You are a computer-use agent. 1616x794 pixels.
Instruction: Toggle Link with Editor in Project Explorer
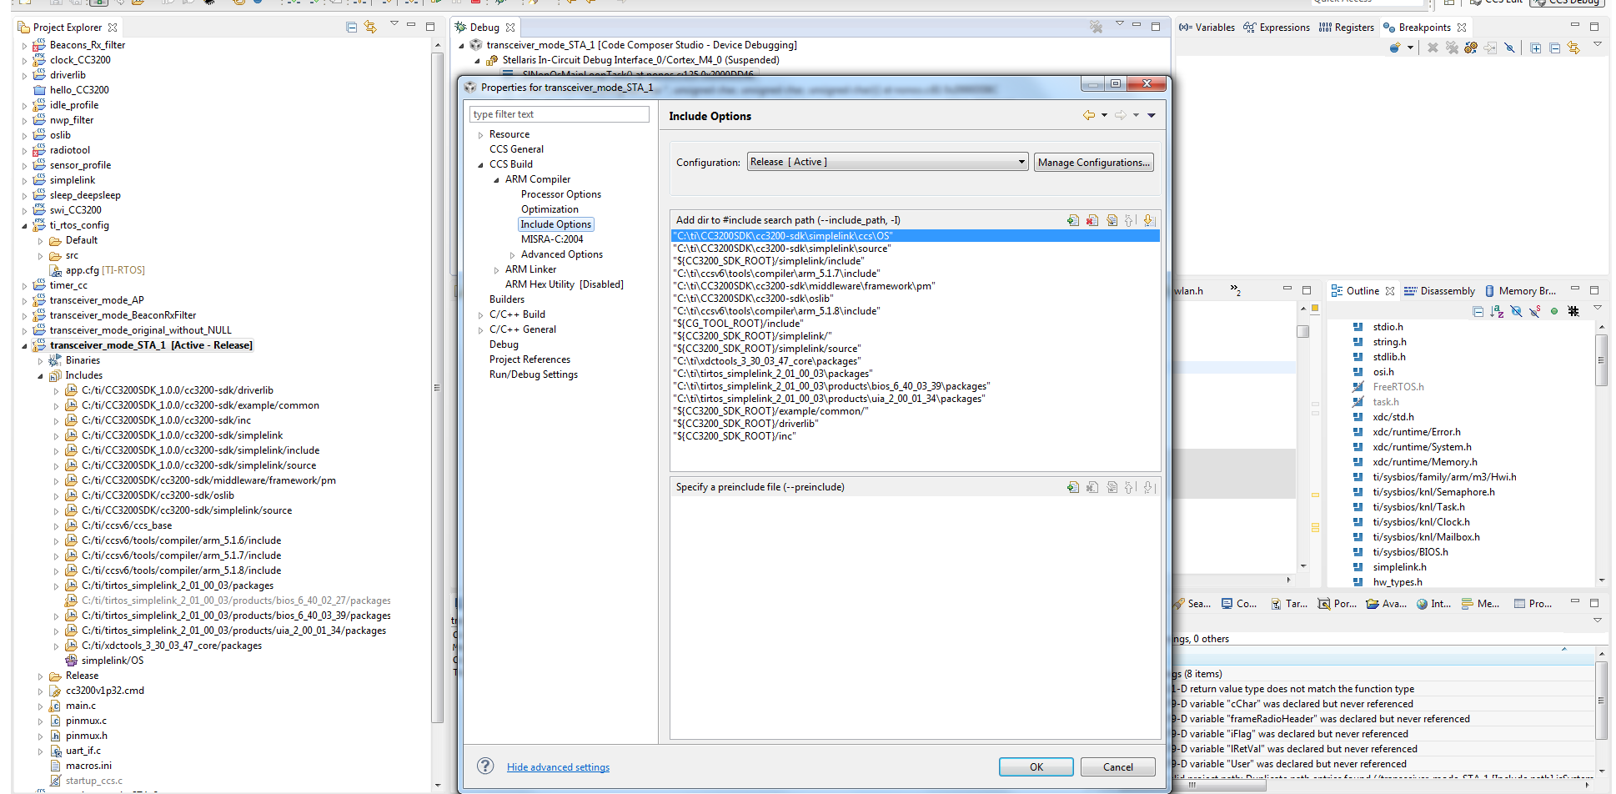[370, 28]
